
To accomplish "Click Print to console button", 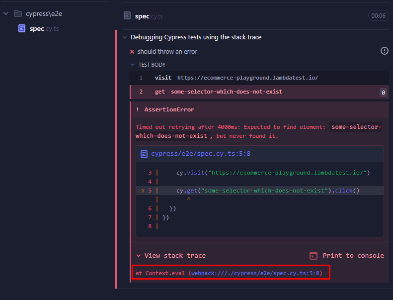I will pyautogui.click(x=353, y=256).
